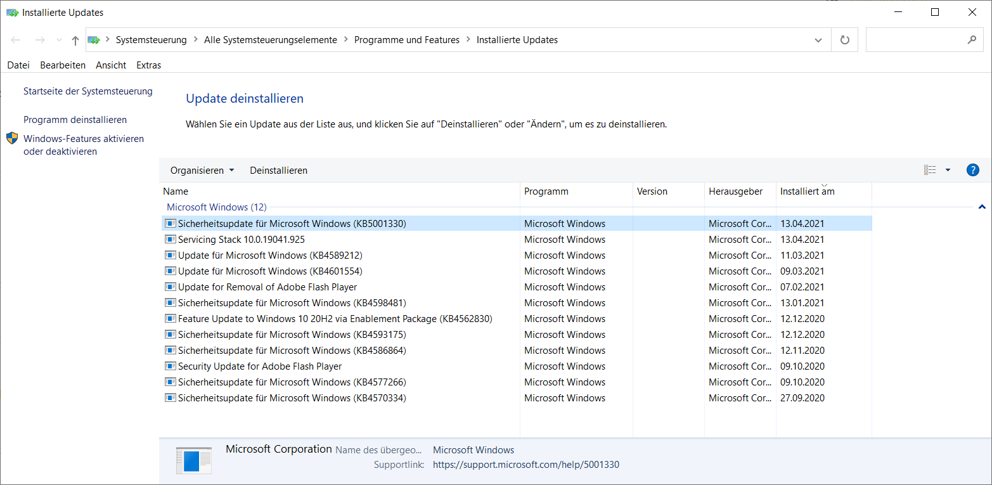Click the icon of update KB4601554
The height and width of the screenshot is (485, 992).
[x=170, y=271]
